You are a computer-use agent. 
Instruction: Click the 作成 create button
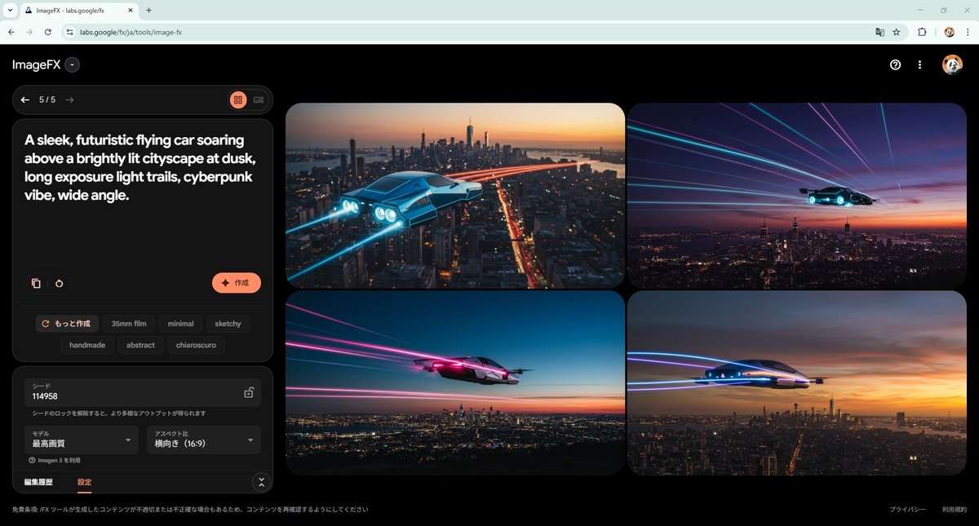click(237, 283)
